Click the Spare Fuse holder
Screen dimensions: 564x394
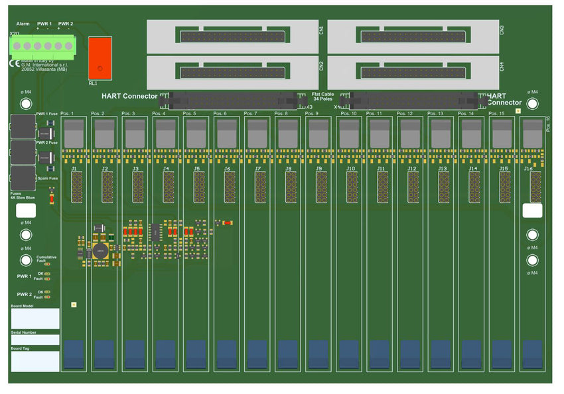(x=23, y=178)
